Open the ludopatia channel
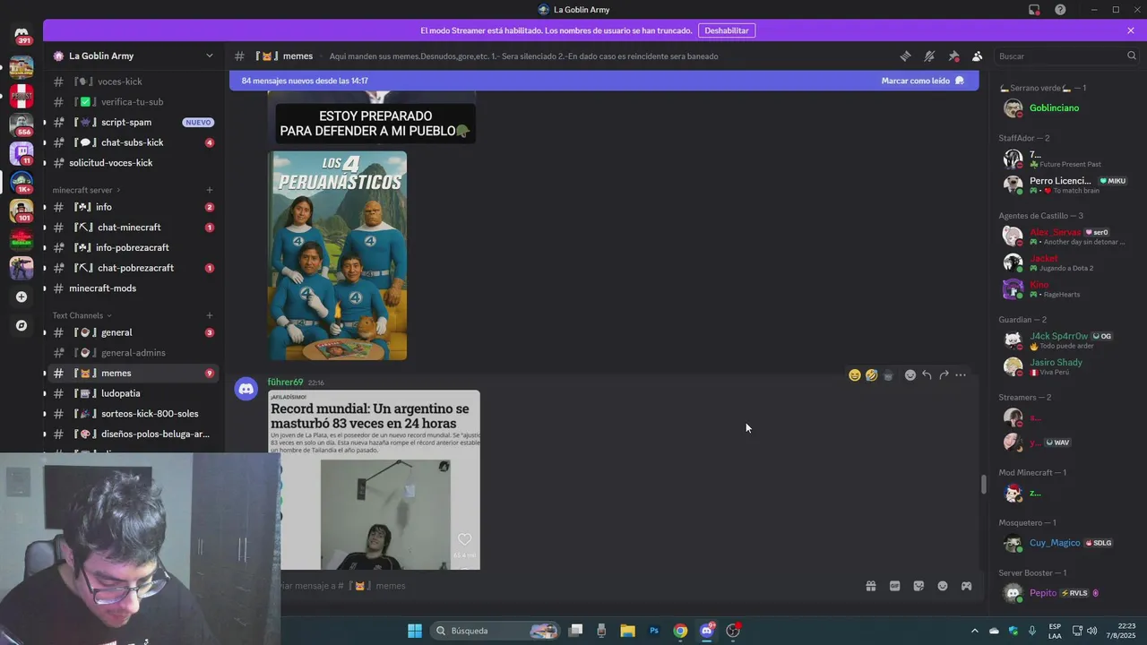 pyautogui.click(x=134, y=393)
